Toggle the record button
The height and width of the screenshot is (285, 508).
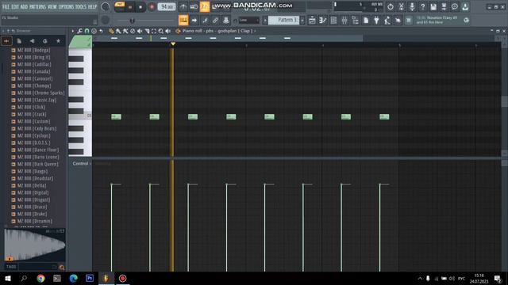coord(152,7)
